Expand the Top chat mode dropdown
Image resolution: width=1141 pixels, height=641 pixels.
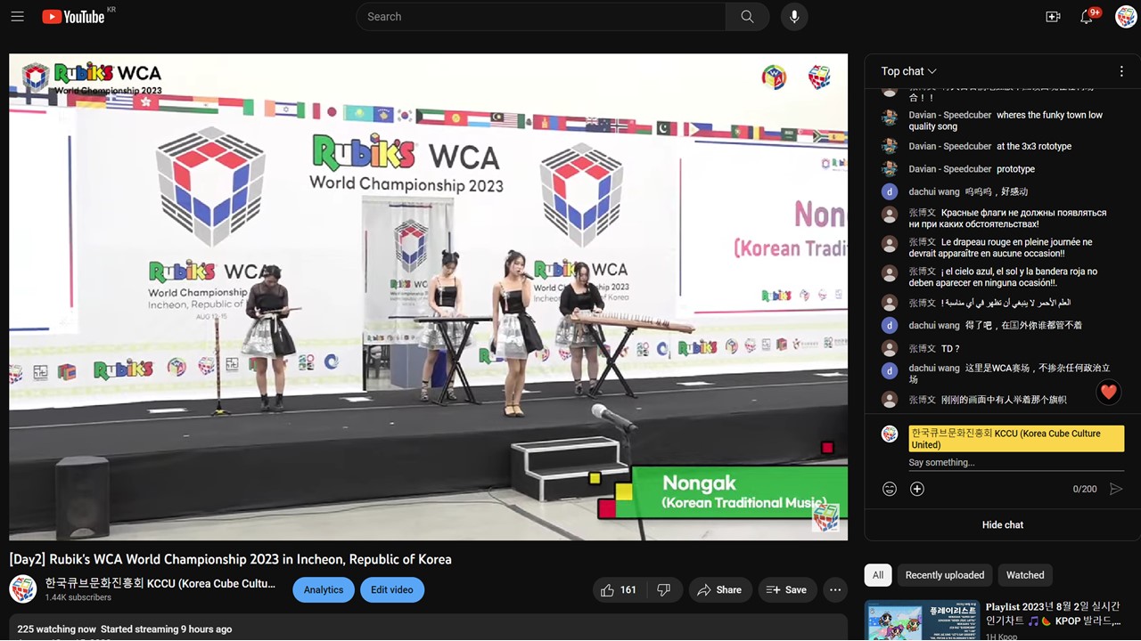point(908,71)
